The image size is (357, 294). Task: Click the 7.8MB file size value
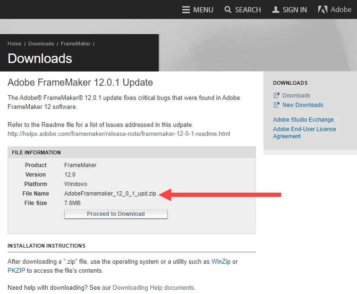tap(72, 203)
